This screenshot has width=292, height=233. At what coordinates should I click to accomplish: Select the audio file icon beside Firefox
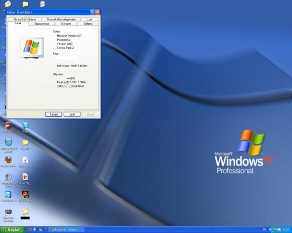click(25, 160)
